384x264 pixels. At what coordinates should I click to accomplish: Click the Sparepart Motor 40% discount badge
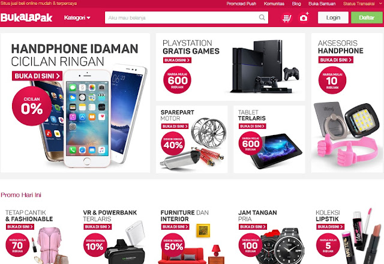point(173,143)
